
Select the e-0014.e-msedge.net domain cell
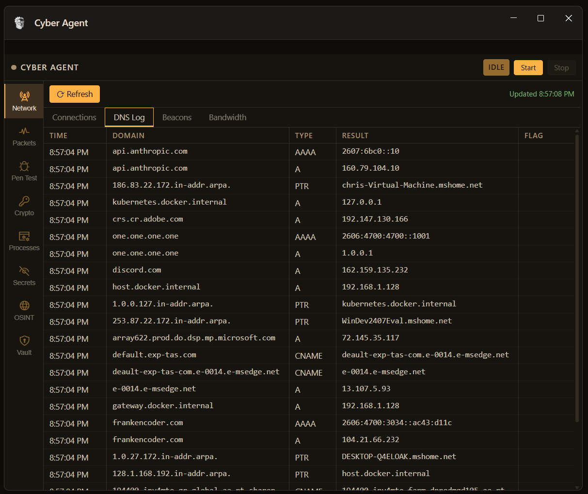(x=154, y=389)
